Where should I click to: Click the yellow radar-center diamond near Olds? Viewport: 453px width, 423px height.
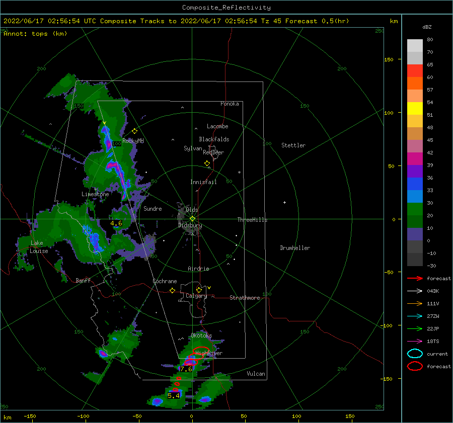coord(192,219)
